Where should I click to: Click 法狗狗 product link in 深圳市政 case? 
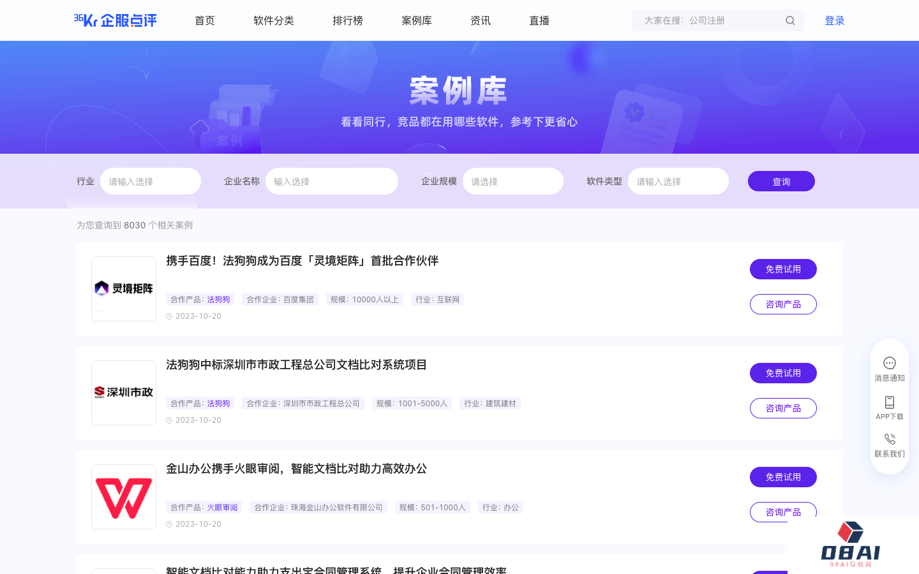click(x=218, y=404)
